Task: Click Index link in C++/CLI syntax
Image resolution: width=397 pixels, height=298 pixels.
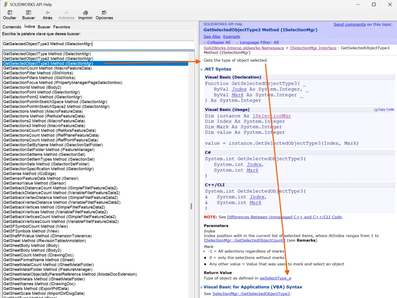Action: click(x=257, y=197)
